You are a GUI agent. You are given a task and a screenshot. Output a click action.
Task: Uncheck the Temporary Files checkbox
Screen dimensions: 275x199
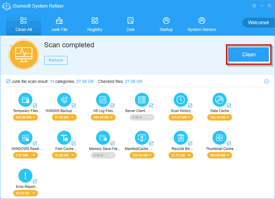pyautogui.click(x=35, y=106)
